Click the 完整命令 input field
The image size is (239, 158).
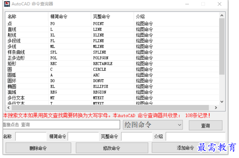coord(137,137)
